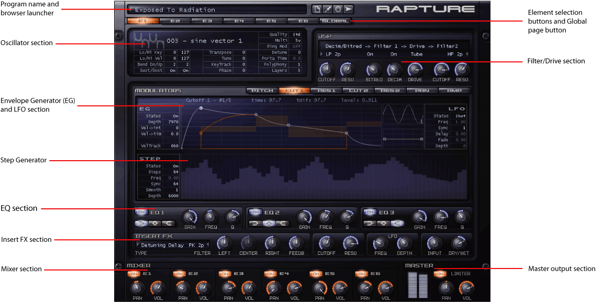This screenshot has width=596, height=302.
Task: Click the DSP BITRED knob
Action: pos(373,69)
